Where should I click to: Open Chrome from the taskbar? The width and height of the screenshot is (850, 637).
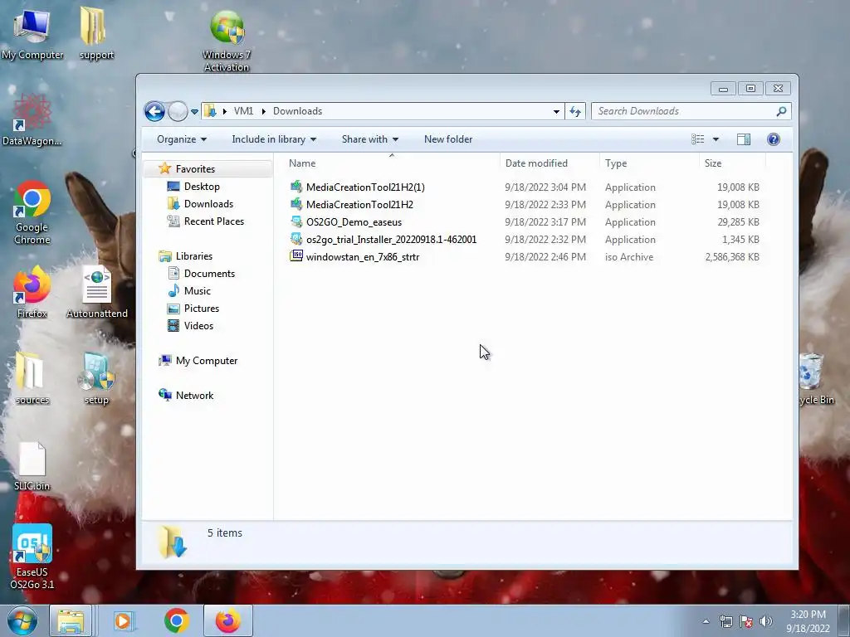176,620
